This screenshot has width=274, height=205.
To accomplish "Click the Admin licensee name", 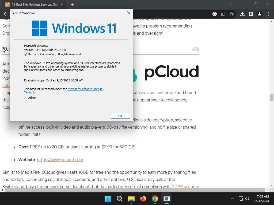I will tap(32, 98).
